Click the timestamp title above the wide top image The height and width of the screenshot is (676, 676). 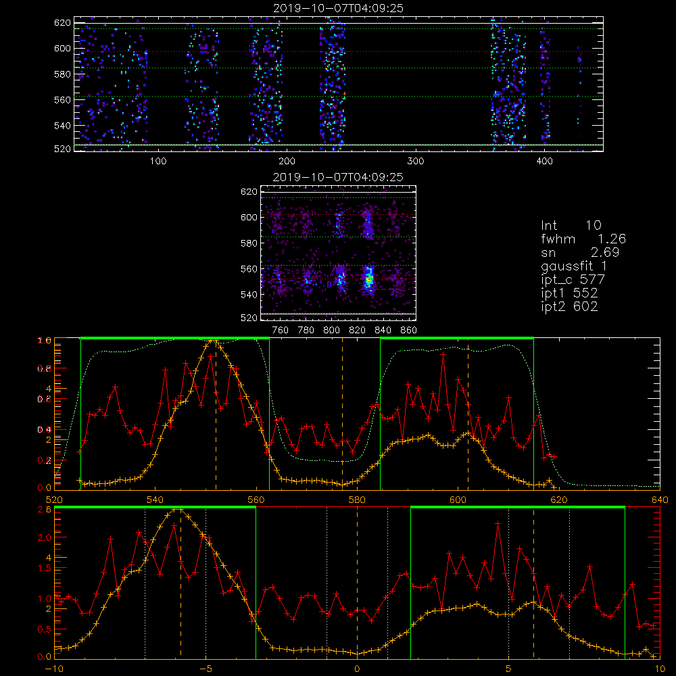338,8
